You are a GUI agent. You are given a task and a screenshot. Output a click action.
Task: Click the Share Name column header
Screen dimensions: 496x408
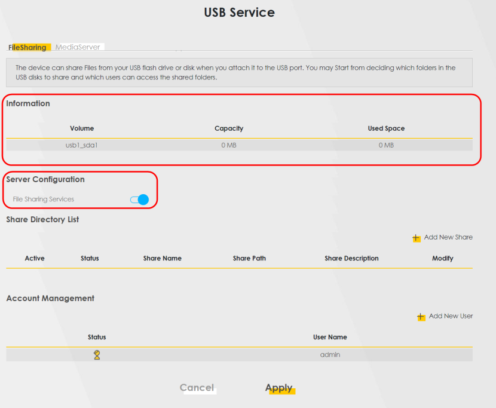click(x=163, y=259)
